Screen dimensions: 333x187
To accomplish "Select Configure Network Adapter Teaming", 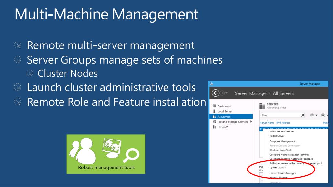I will tap(289, 155).
